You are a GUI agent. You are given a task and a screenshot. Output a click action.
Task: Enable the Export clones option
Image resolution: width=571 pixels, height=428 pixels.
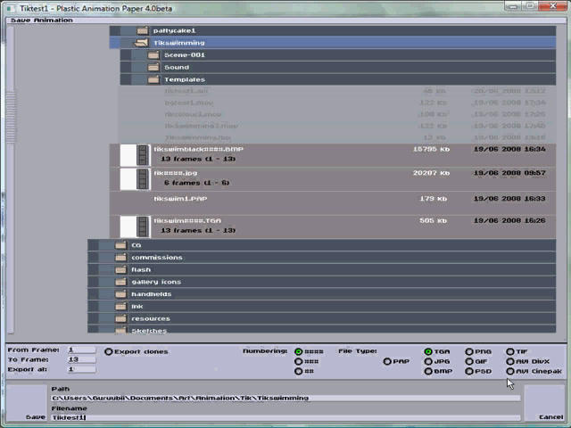(108, 351)
